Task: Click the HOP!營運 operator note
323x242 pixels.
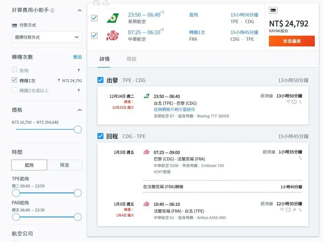Action: point(162,172)
